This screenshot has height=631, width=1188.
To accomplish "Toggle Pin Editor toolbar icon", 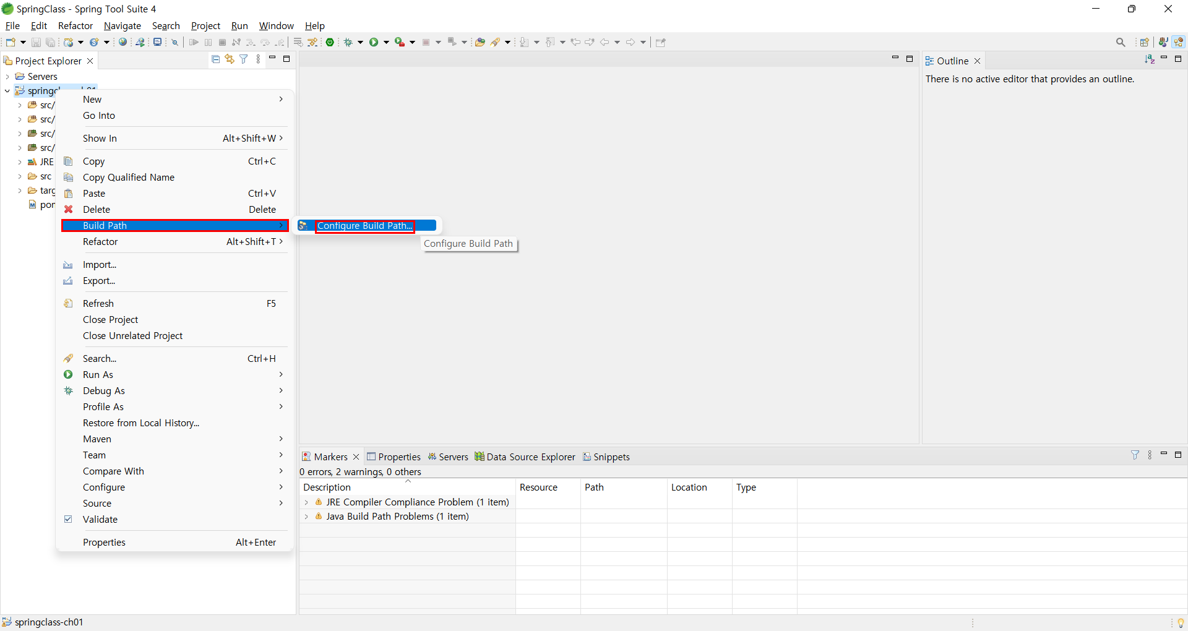I will pyautogui.click(x=660, y=42).
